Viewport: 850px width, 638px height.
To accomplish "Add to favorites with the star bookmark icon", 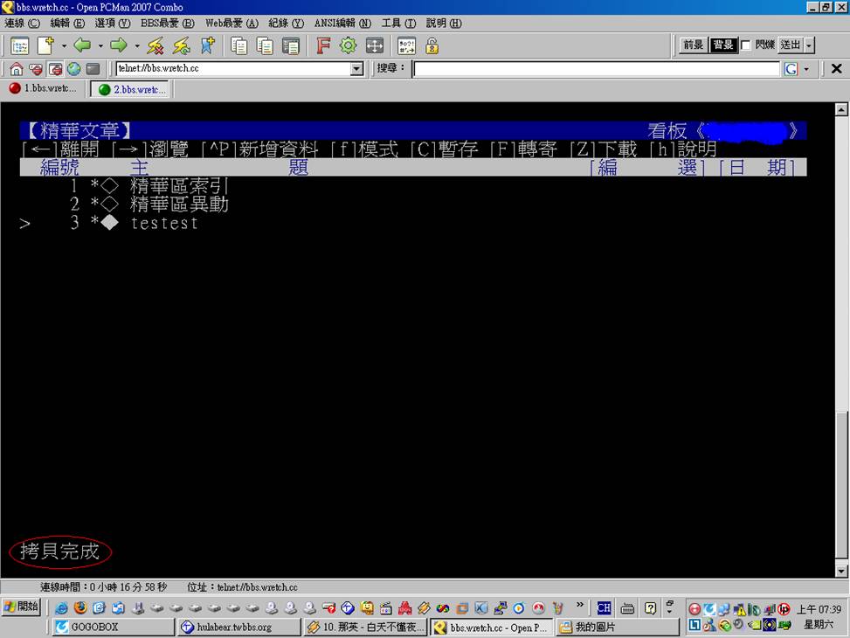I will [207, 46].
